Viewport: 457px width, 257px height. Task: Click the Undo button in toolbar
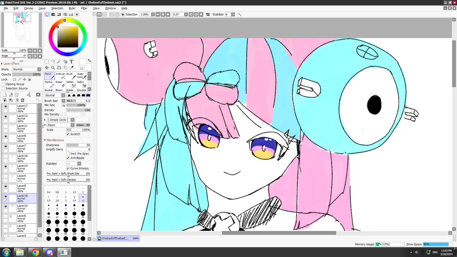99,14
